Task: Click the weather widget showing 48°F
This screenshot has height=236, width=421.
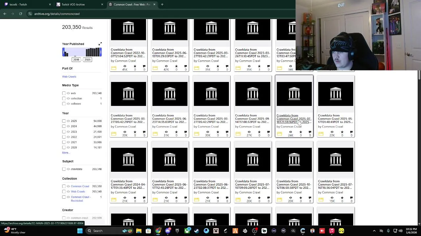Action: (x=15, y=231)
